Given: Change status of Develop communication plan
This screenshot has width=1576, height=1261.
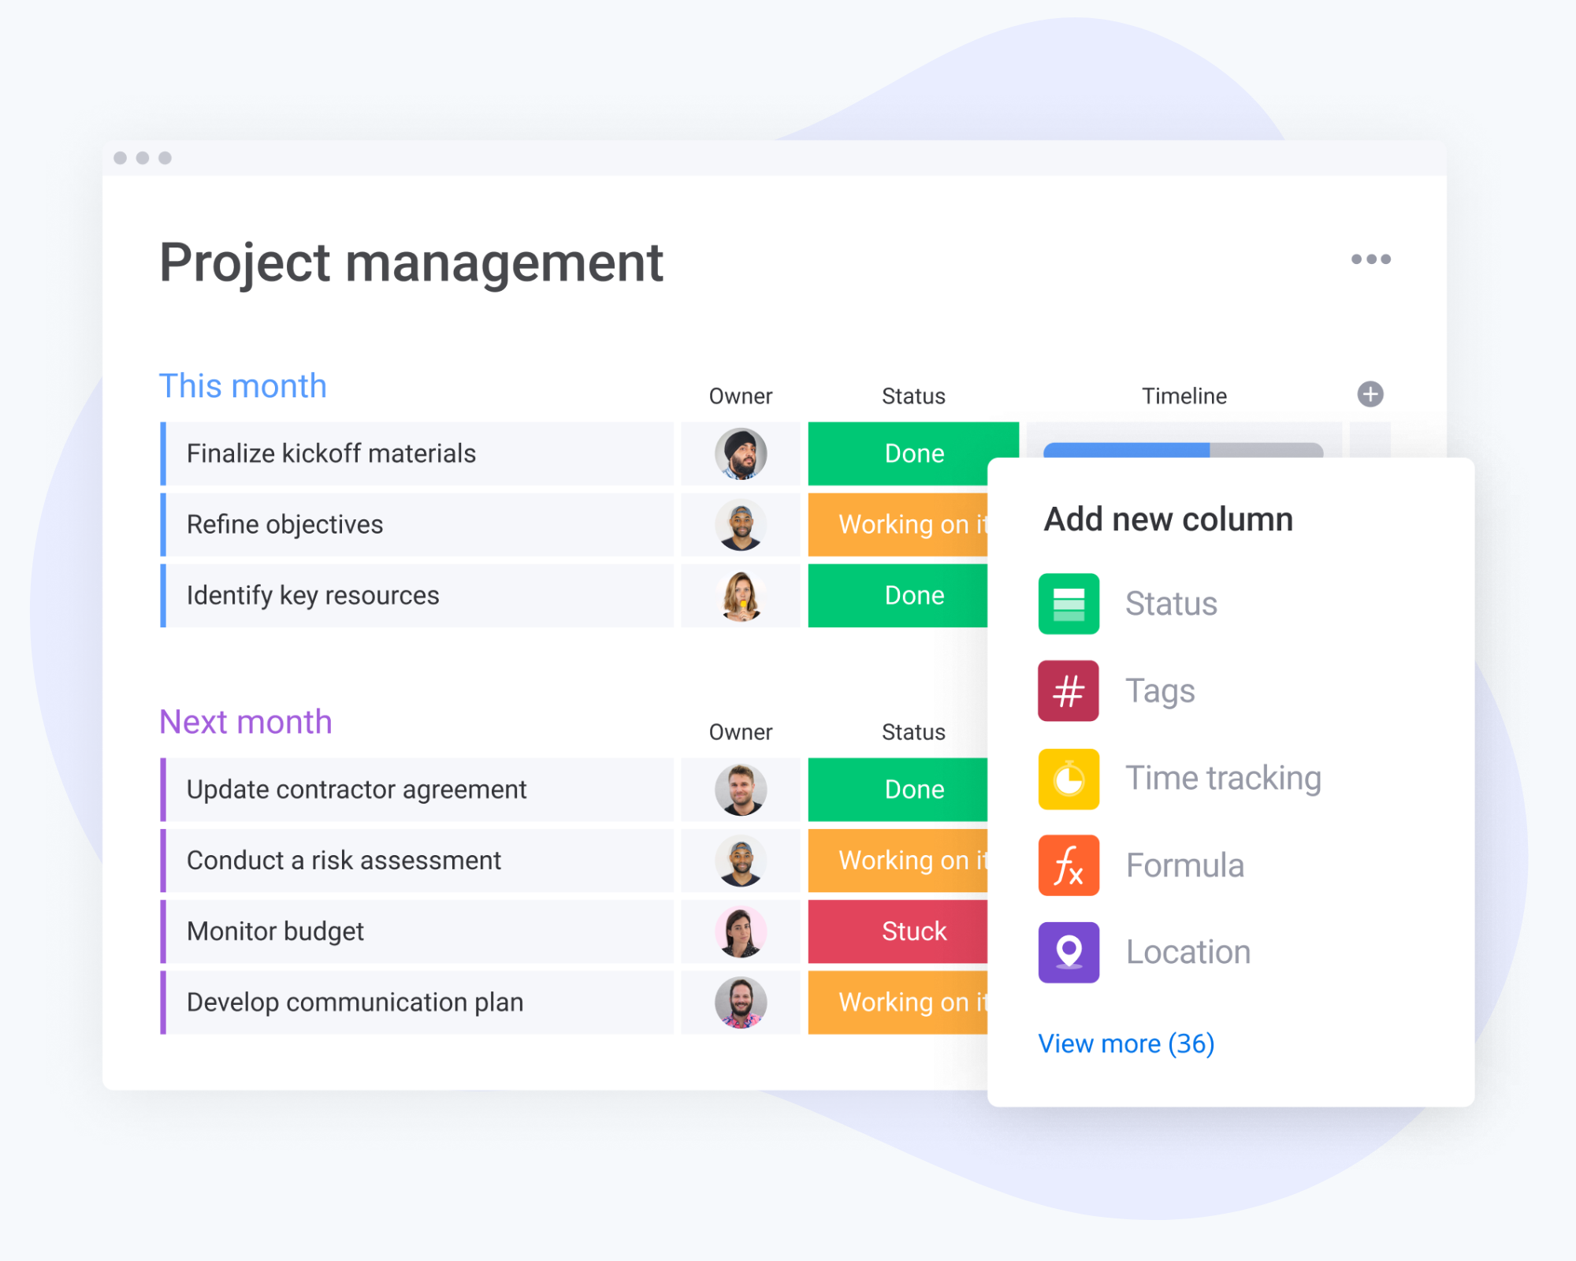Looking at the screenshot, I should pos(898,1002).
